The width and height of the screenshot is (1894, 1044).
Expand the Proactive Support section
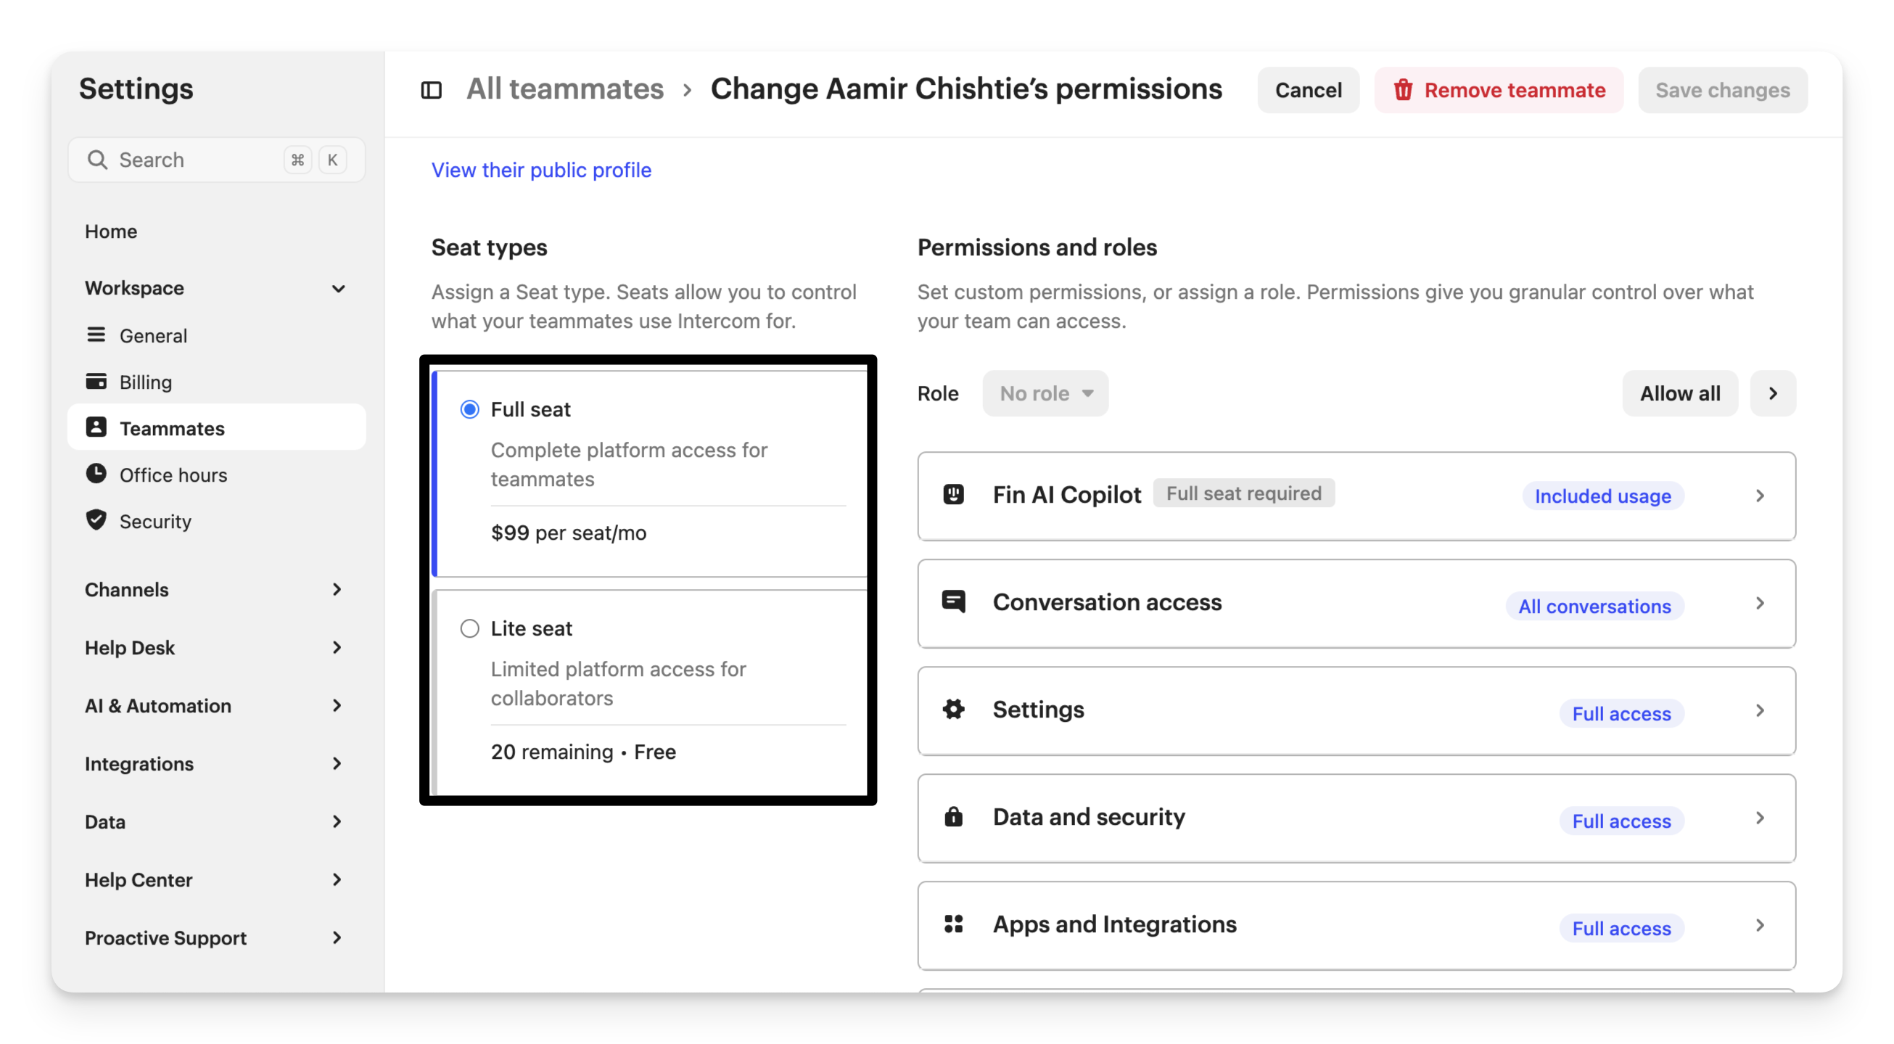pos(337,938)
